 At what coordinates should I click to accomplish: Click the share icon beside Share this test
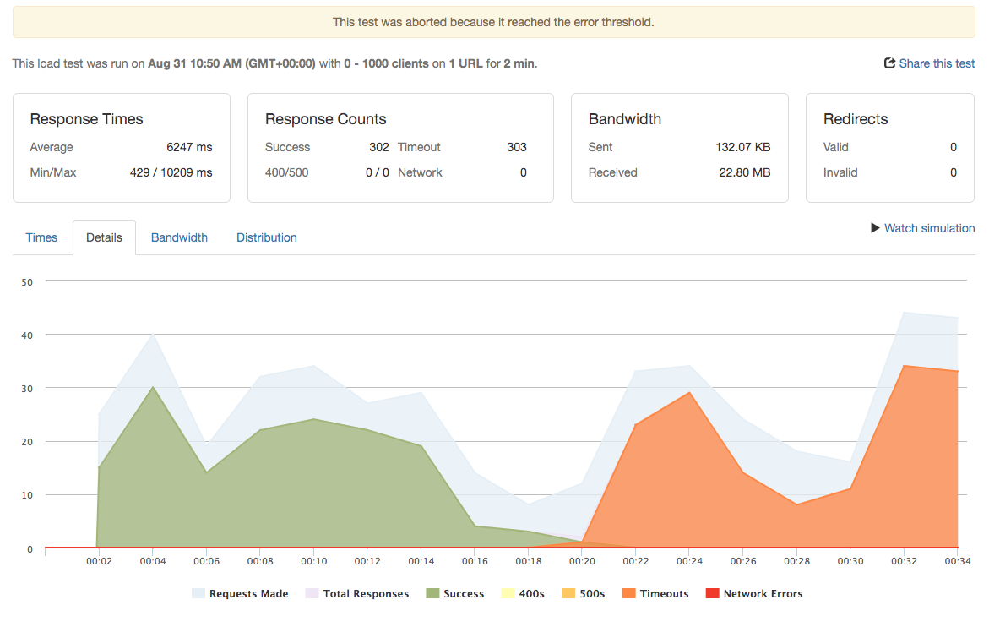[889, 63]
